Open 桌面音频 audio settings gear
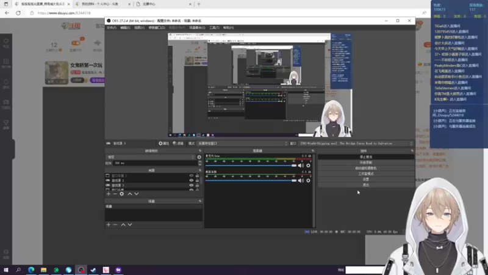The width and height of the screenshot is (488, 275). coord(308,180)
